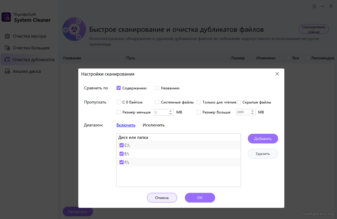Increase Размер больше value with up arrow

(x=253, y=111)
